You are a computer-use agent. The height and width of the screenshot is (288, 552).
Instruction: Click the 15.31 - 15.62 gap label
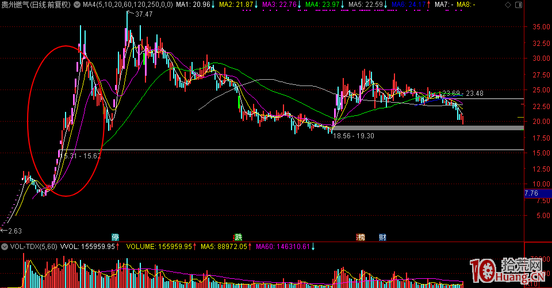(80, 156)
